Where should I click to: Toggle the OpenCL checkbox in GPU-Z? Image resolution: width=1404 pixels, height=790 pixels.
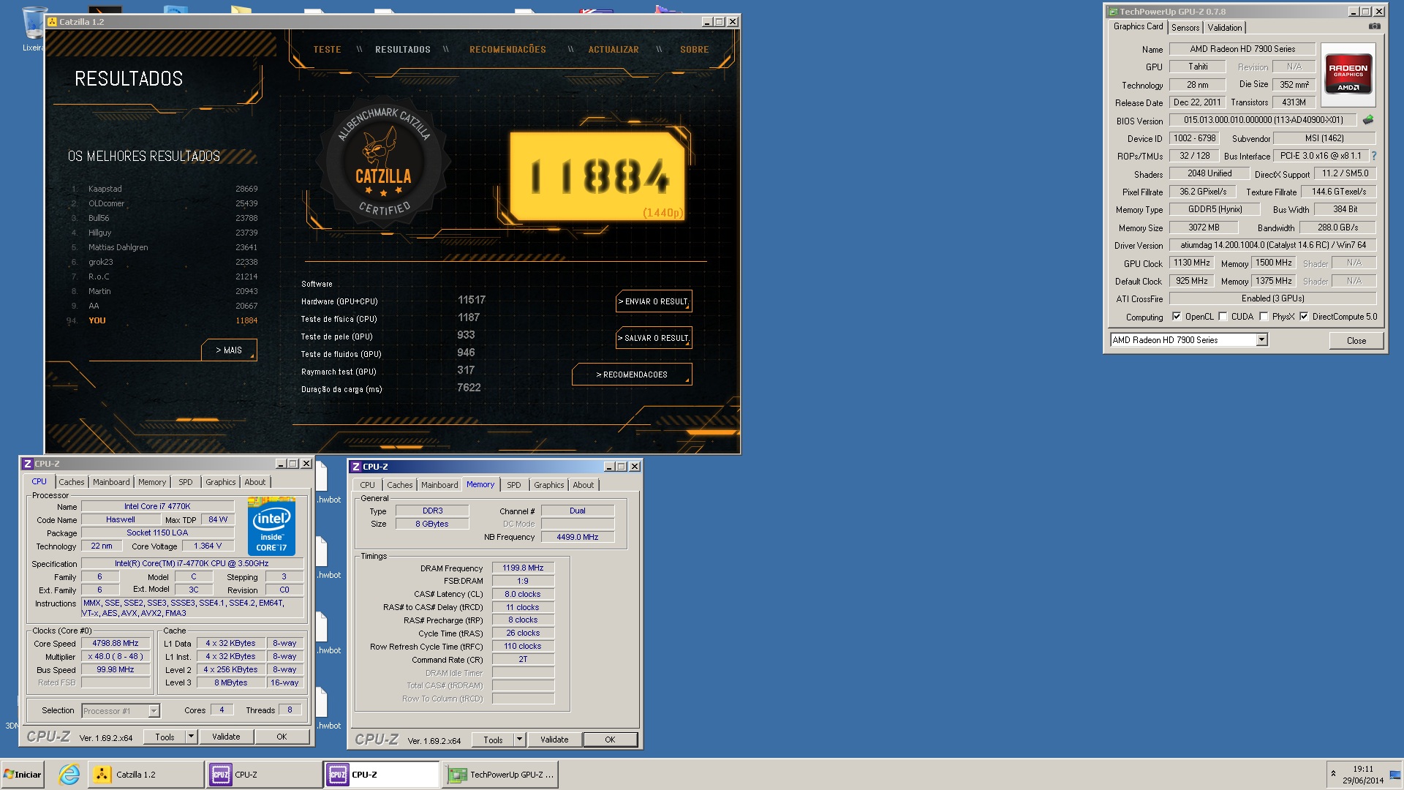tap(1176, 317)
